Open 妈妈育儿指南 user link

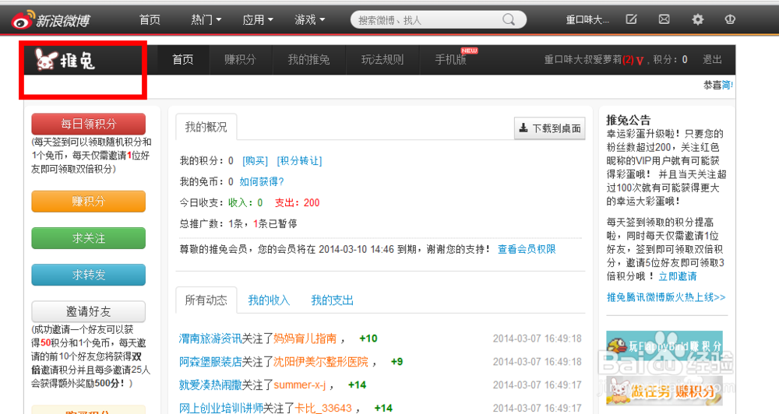point(305,339)
